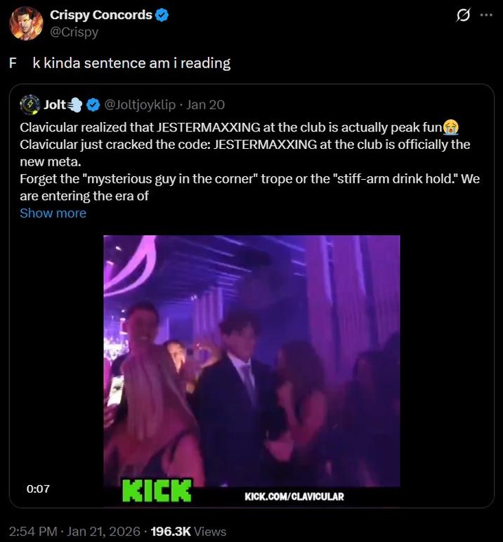Image resolution: width=503 pixels, height=542 pixels.
Task: Click Jolt's blue verified checkmark
Action: (x=93, y=105)
